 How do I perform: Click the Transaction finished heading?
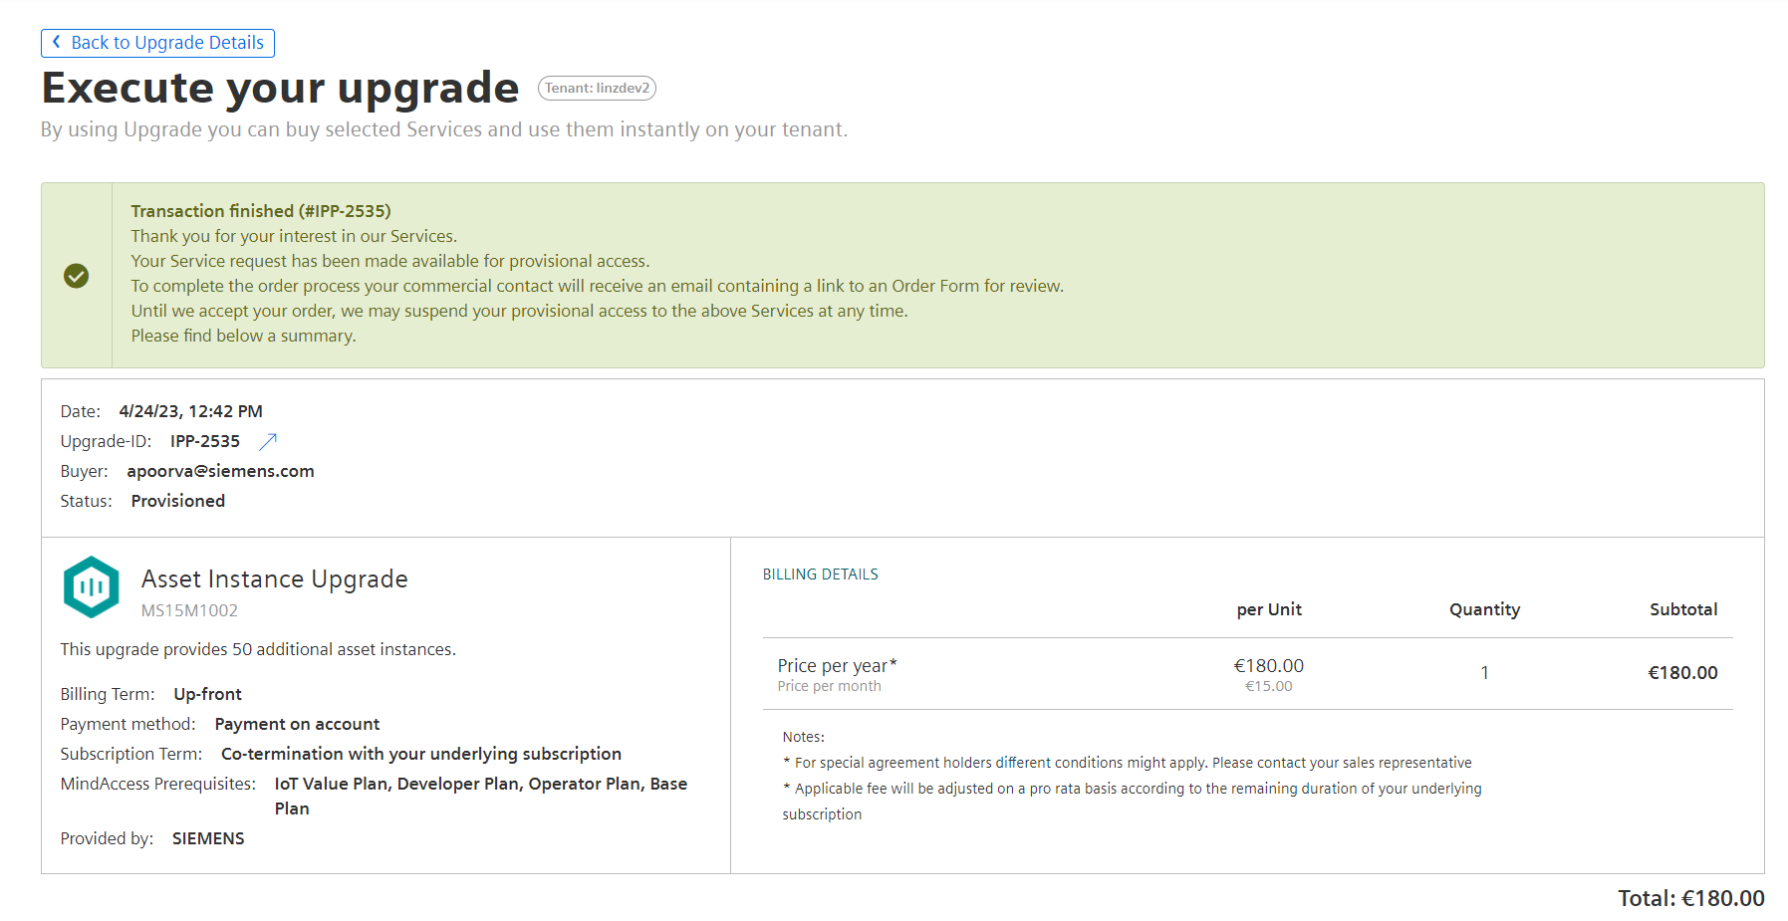[x=261, y=211]
